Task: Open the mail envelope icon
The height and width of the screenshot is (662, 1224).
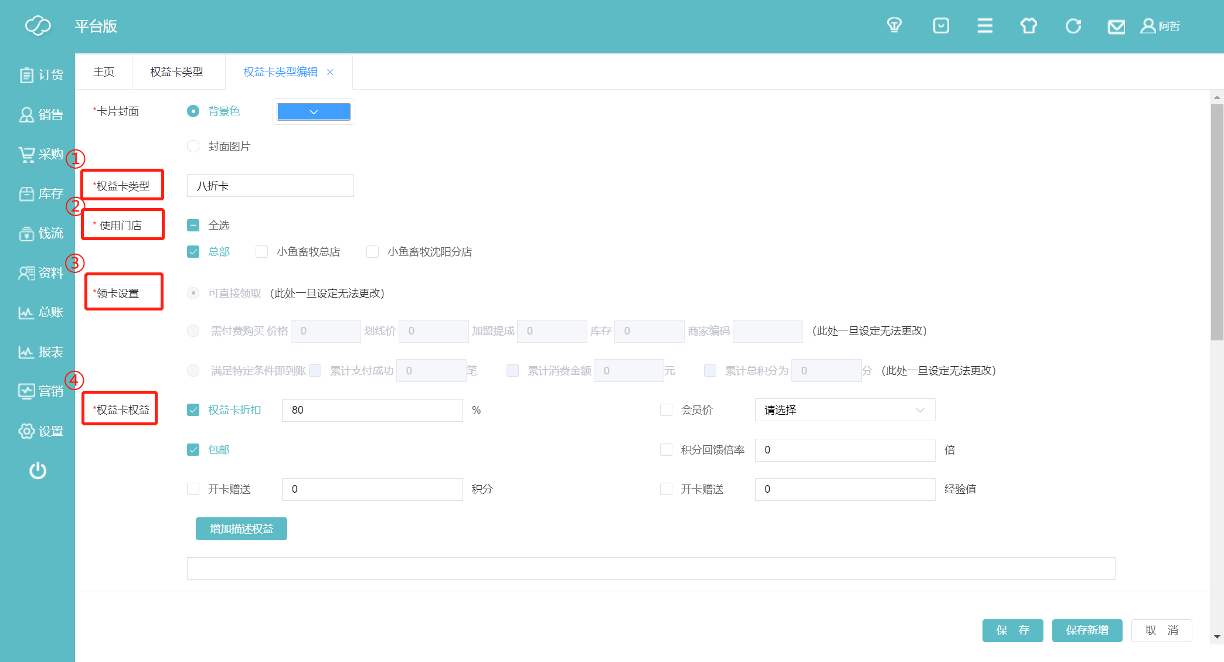Action: [x=1116, y=27]
